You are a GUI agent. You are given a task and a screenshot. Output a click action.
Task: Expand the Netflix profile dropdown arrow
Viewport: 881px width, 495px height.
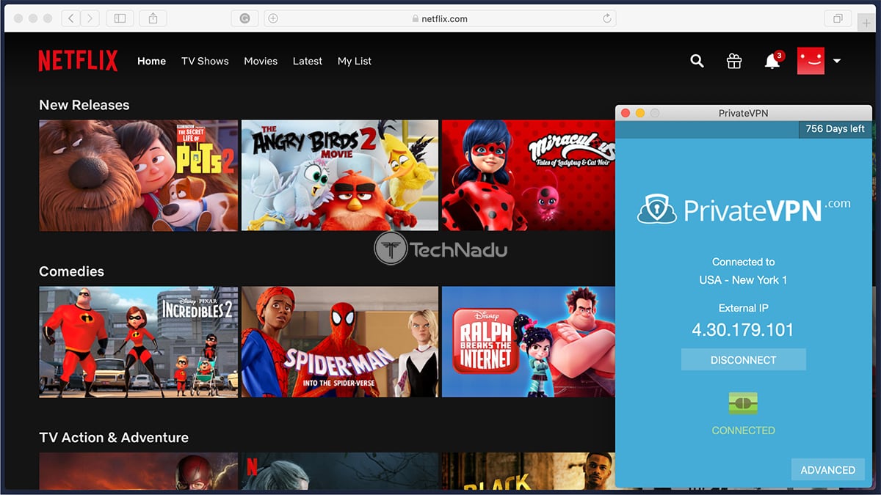point(836,61)
